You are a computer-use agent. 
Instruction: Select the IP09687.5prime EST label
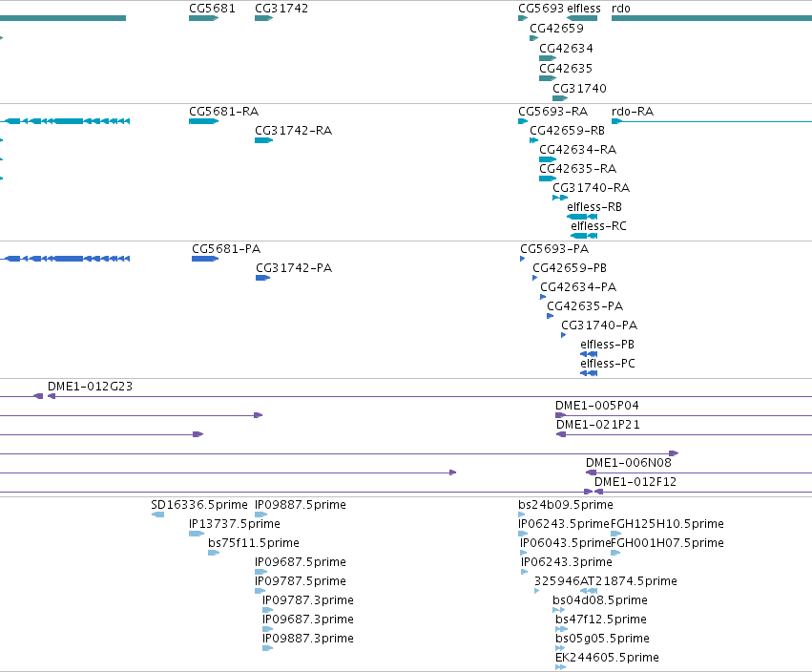pos(301,562)
